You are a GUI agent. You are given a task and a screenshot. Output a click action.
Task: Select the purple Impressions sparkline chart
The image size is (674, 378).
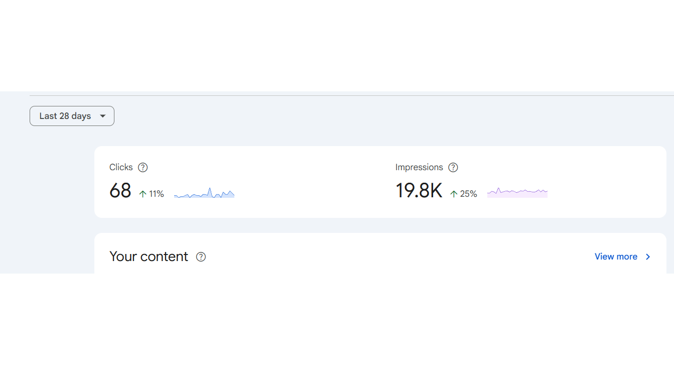[x=517, y=192]
